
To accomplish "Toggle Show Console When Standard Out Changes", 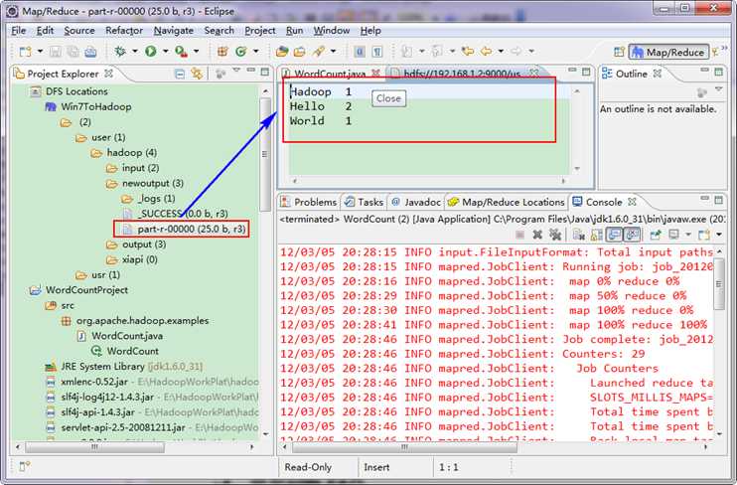I will tap(612, 235).
